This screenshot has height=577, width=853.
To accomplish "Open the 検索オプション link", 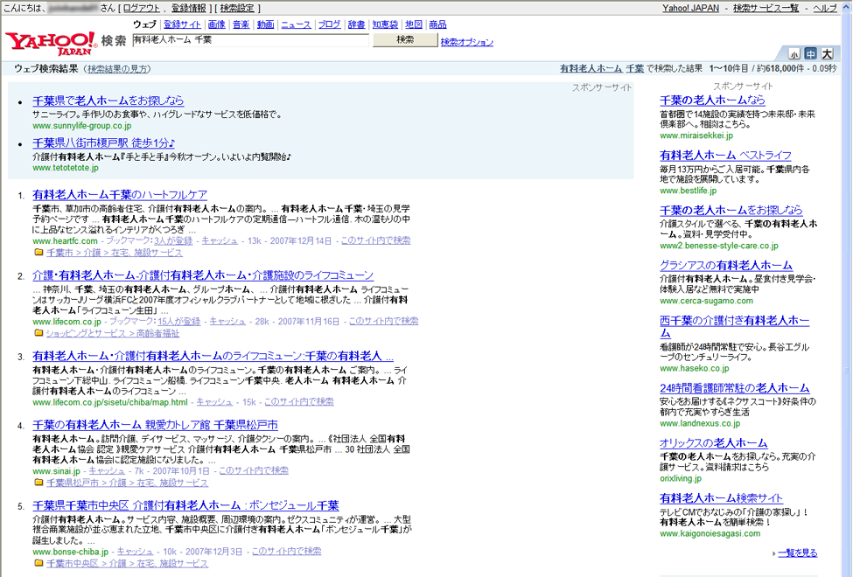I will (466, 42).
